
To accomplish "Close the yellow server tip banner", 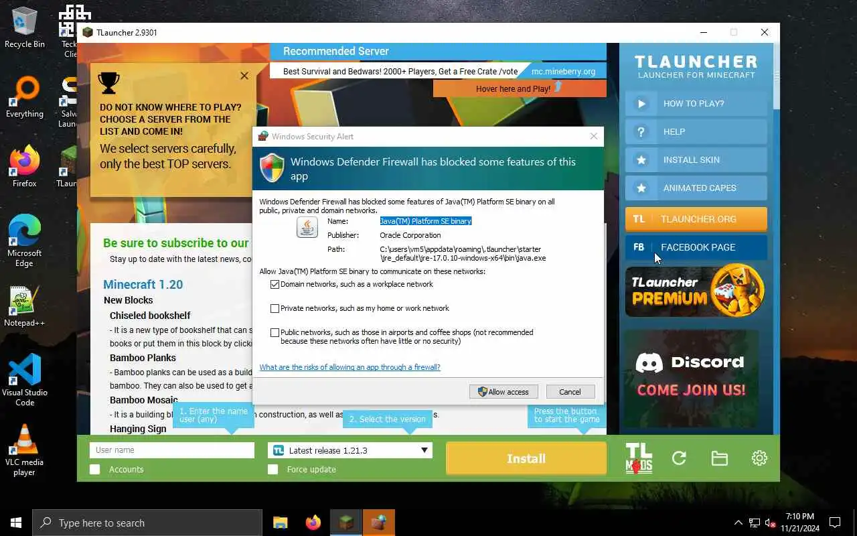I will (244, 76).
